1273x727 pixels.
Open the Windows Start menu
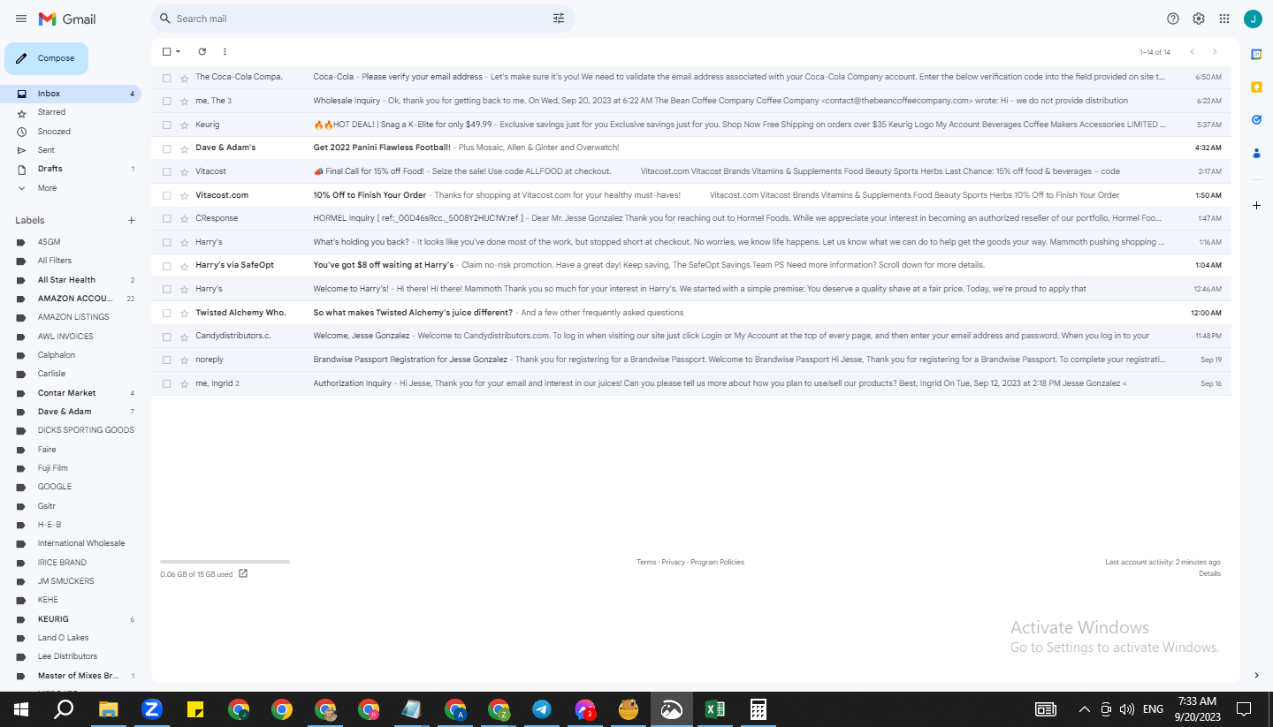21,709
